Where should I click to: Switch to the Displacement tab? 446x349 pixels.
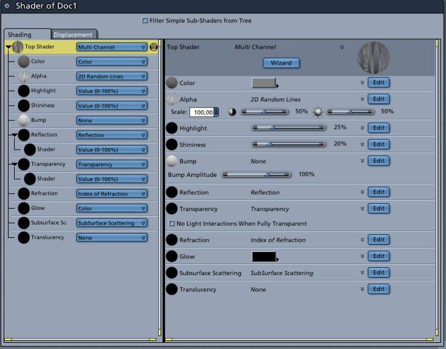[73, 35]
